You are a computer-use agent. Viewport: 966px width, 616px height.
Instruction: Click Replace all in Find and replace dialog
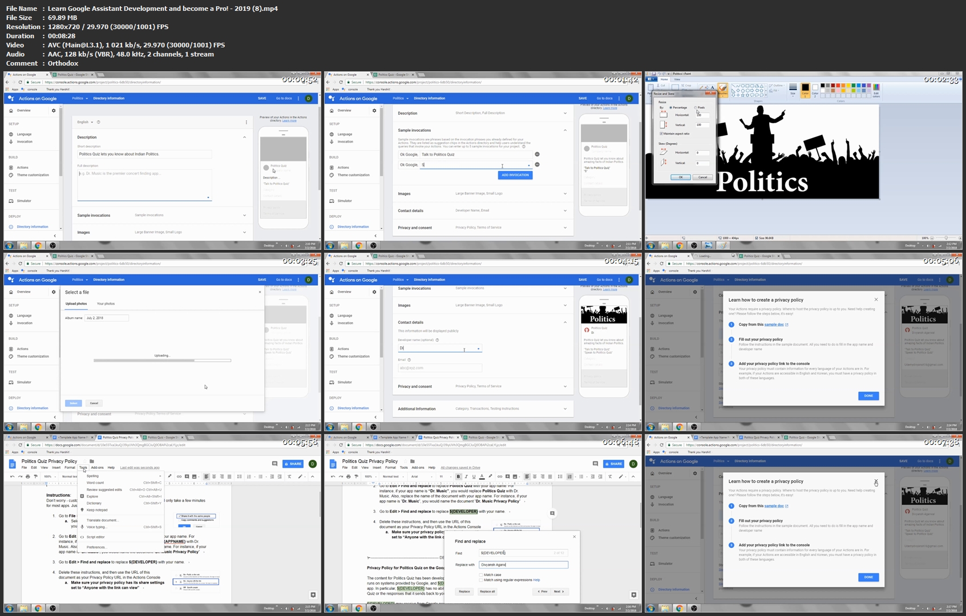pos(487,591)
